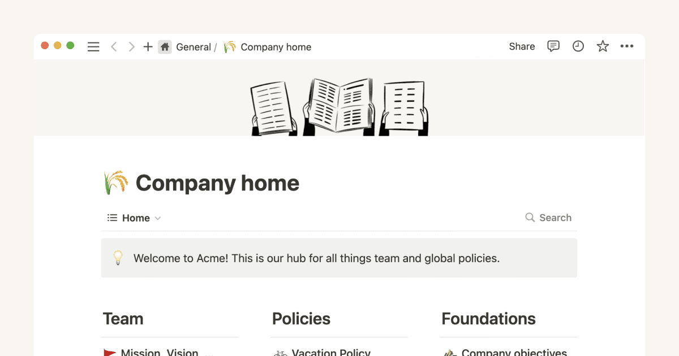Click the Share button

click(521, 46)
